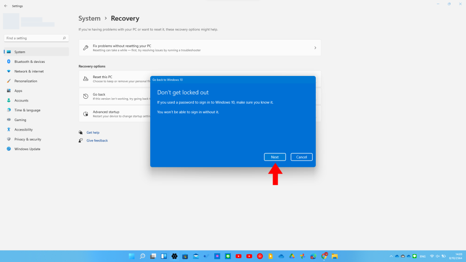Open Privacy & security settings
This screenshot has height=262, width=466.
point(36,139)
